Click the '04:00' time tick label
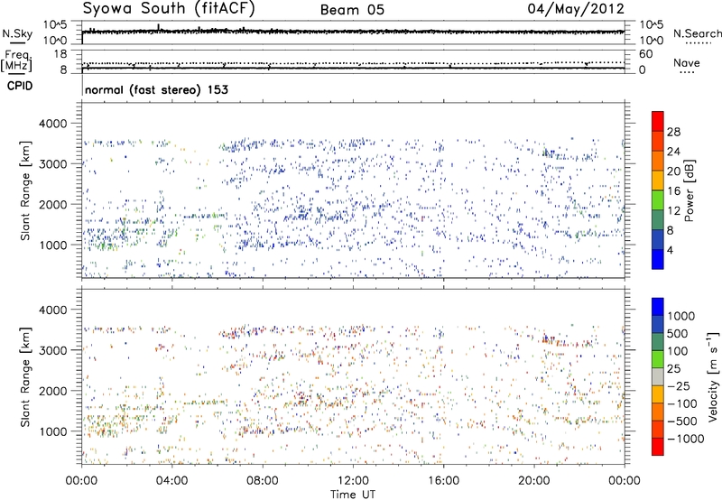Viewport: 722px width, 500px height. [171, 481]
